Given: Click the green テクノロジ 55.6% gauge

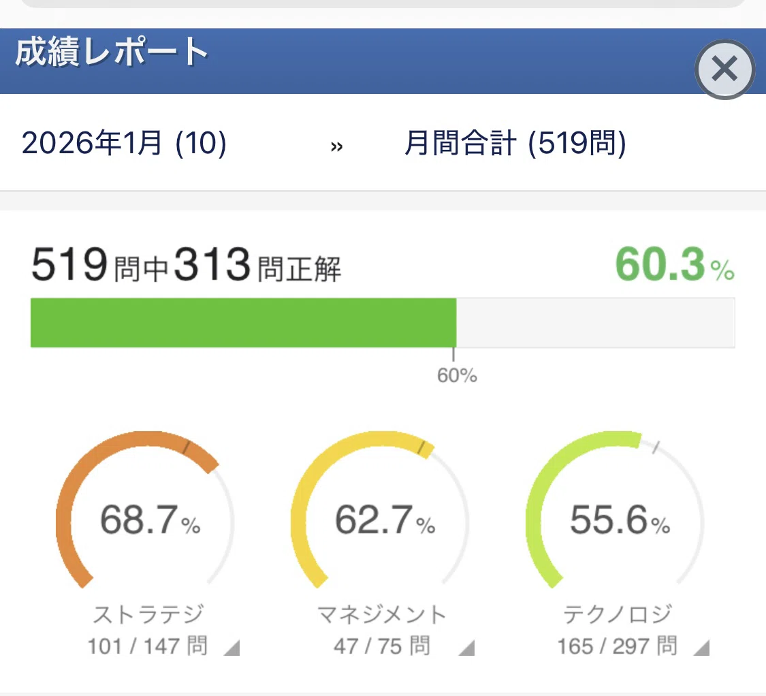Looking at the screenshot, I should click(615, 511).
